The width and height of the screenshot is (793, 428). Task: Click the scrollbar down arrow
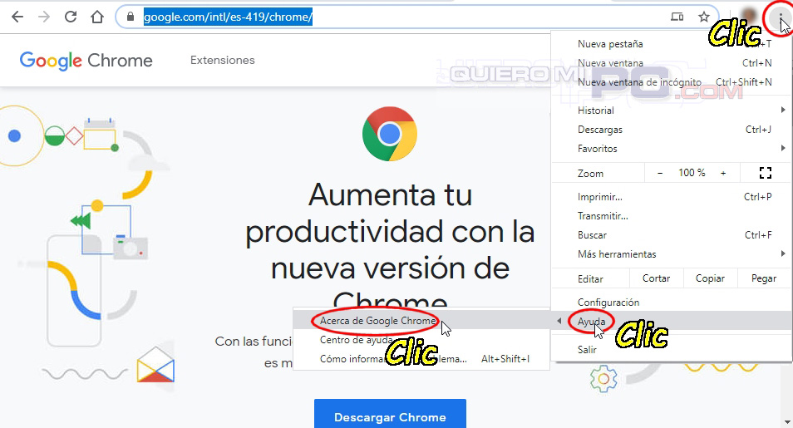click(787, 421)
